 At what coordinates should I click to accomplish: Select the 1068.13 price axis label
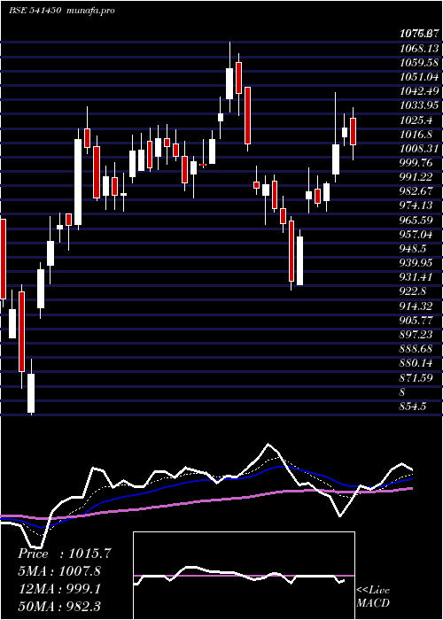[419, 48]
